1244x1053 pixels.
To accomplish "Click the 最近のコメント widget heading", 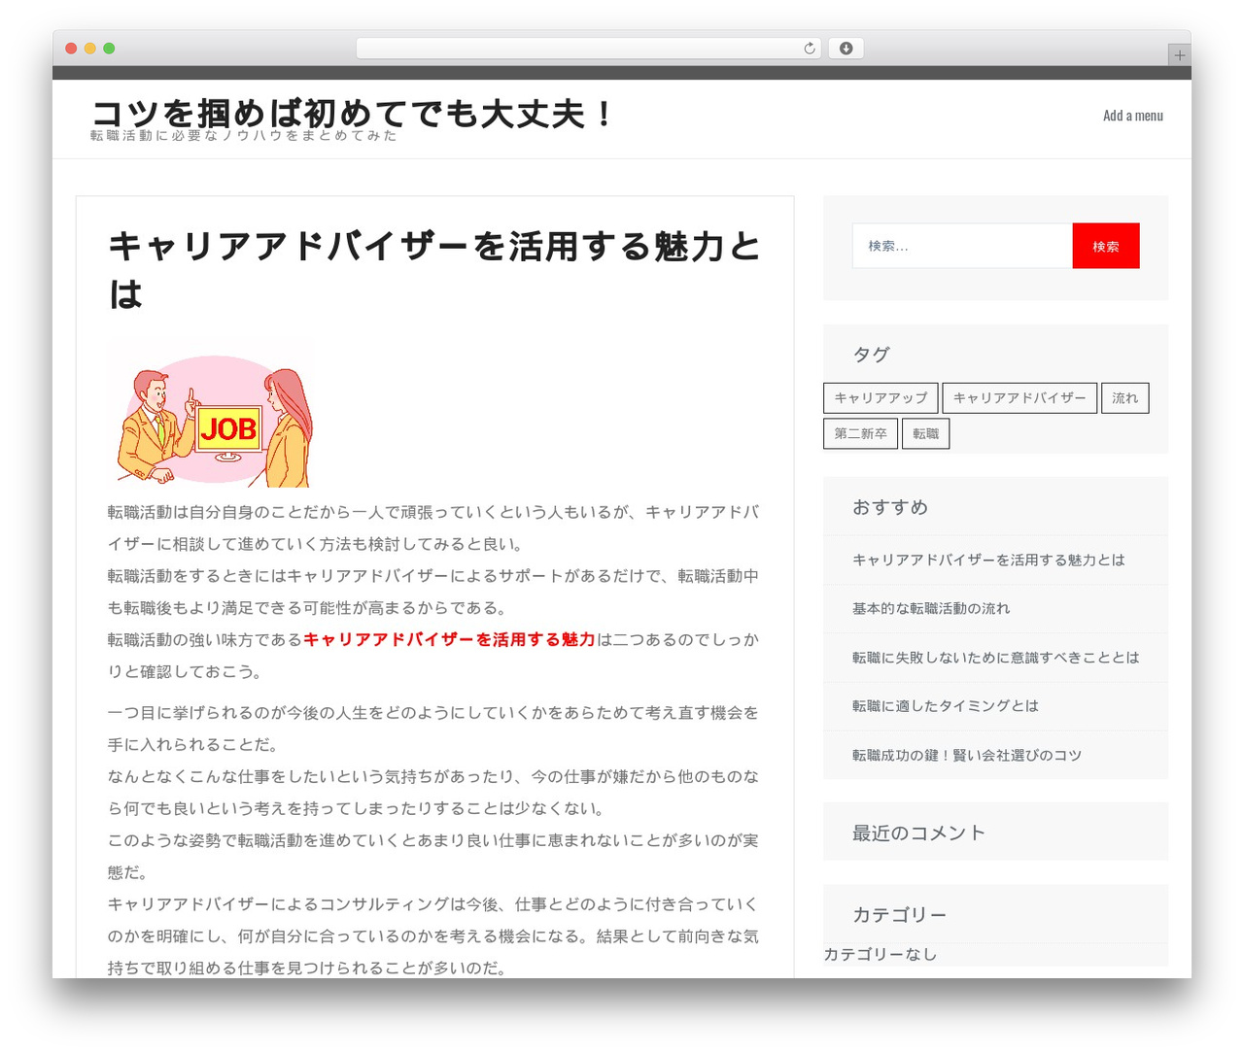I will 918,832.
